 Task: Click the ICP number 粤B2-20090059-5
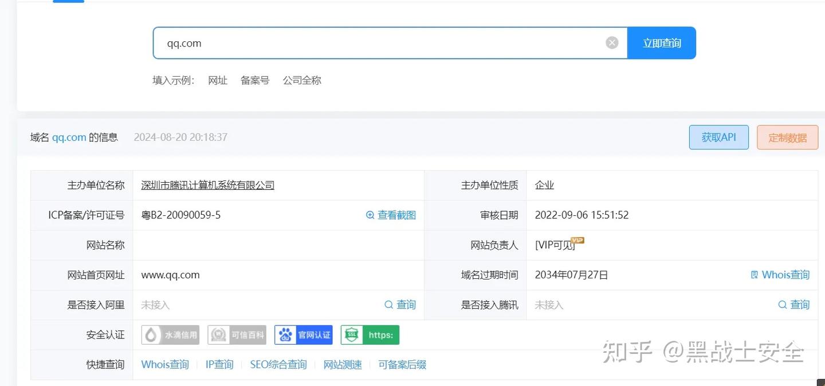pyautogui.click(x=181, y=215)
